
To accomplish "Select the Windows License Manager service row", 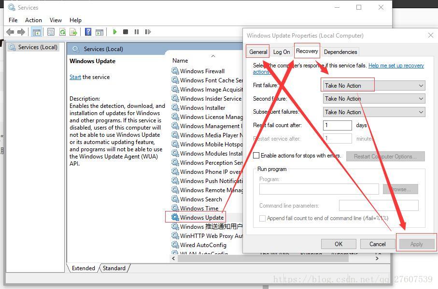I will [207, 117].
